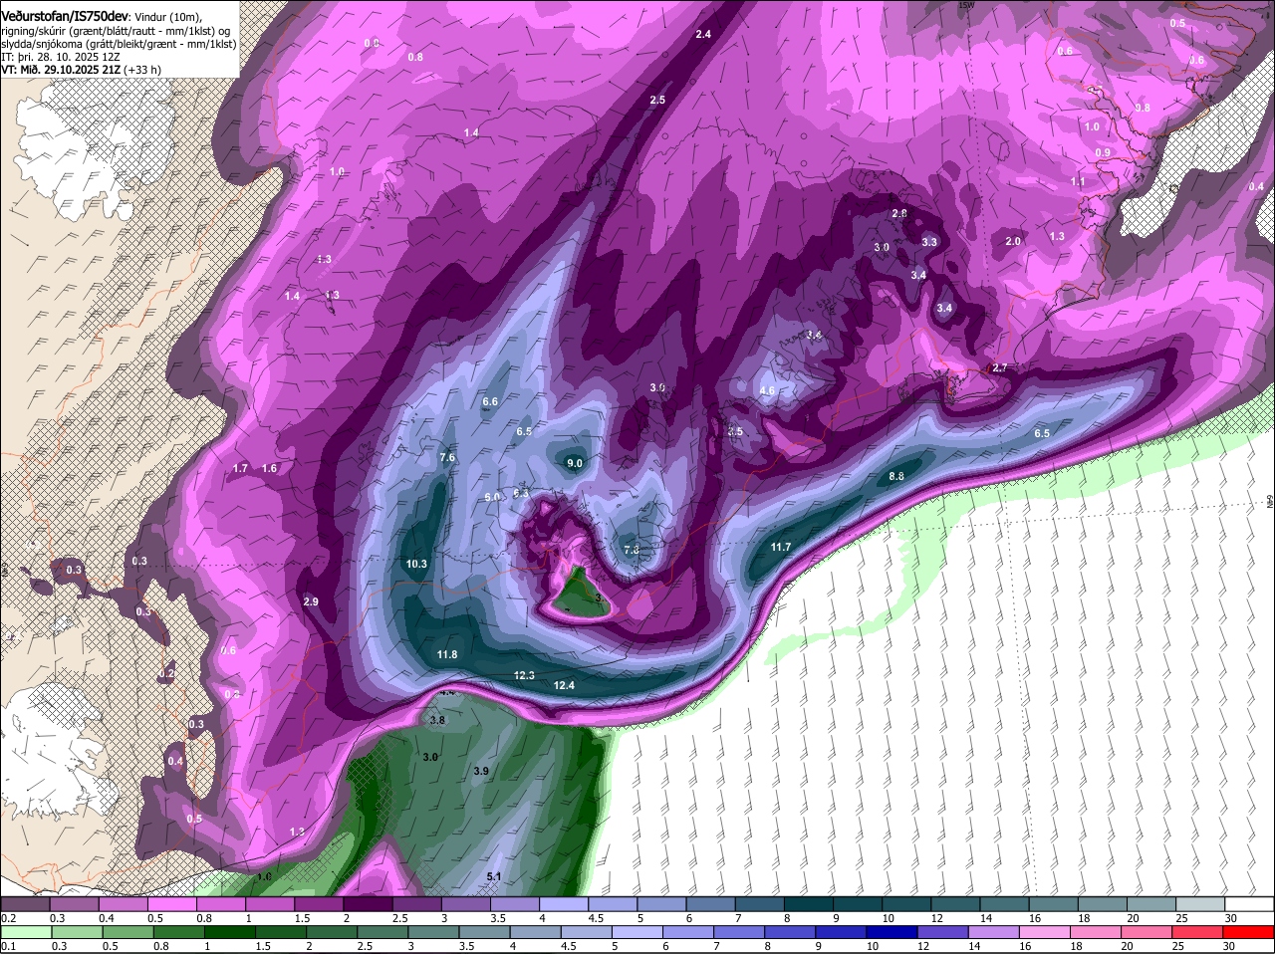Click the 30 red swatch in the lower legend row
The image size is (1275, 954).
pos(1249,932)
